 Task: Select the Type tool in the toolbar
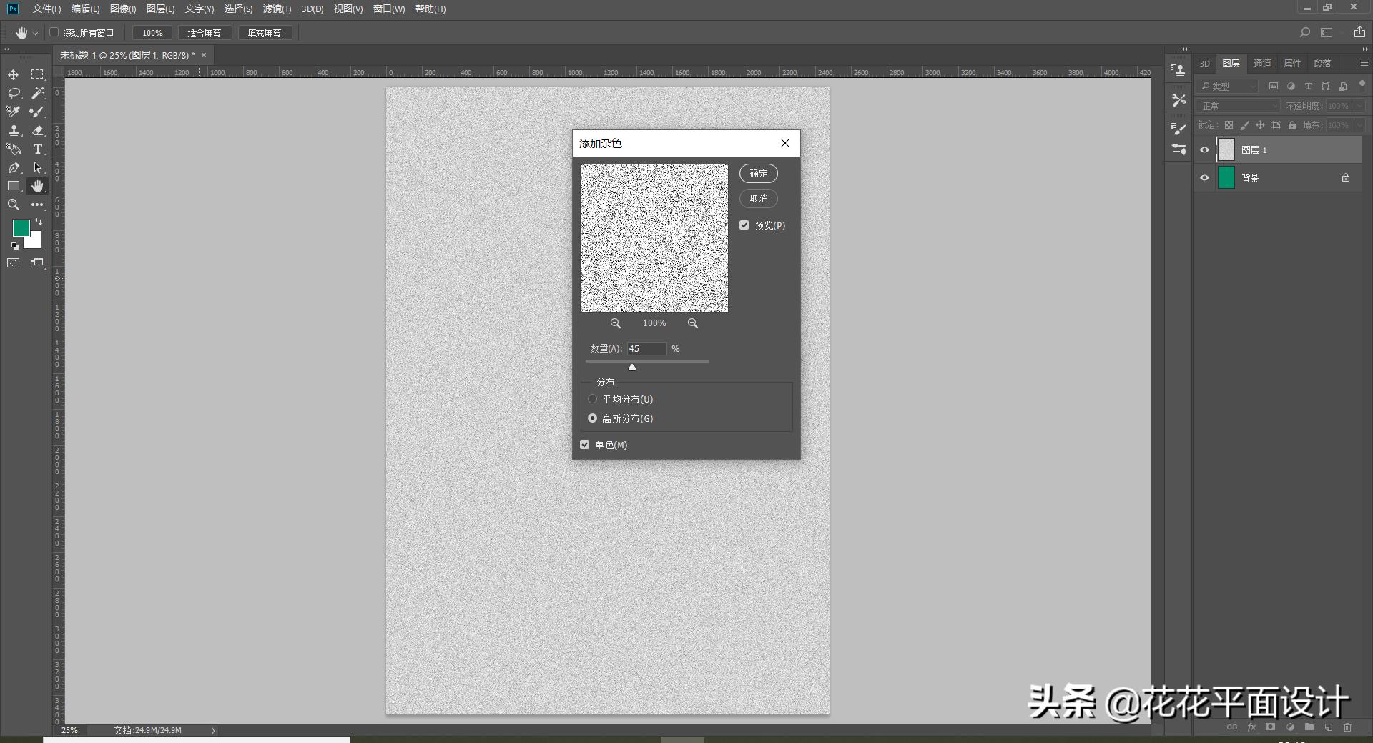tap(37, 149)
